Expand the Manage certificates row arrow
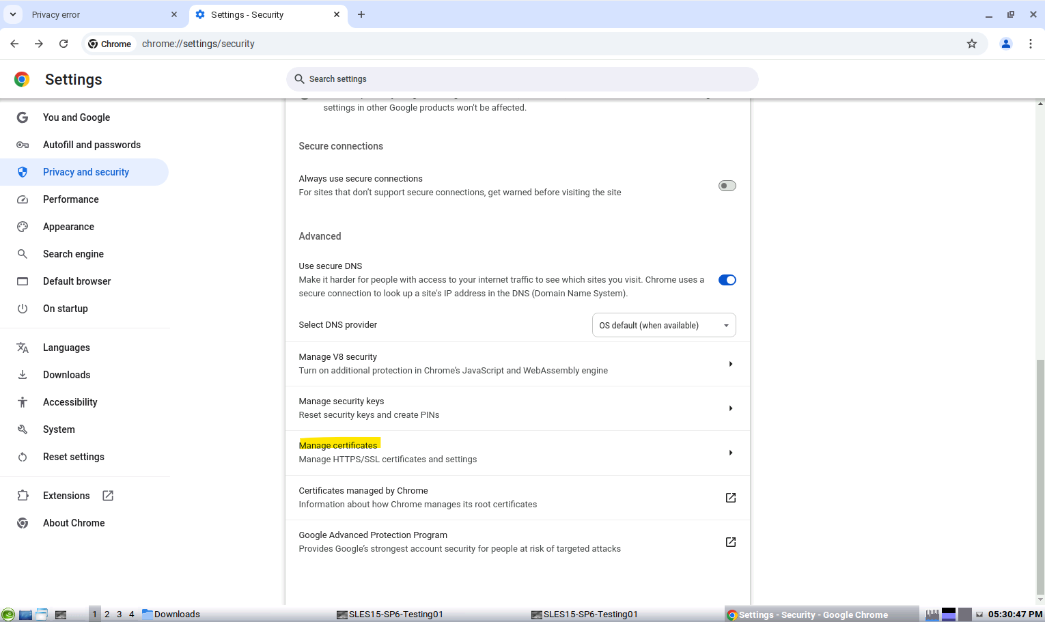Viewport: 1045px width, 622px height. pyautogui.click(x=731, y=453)
